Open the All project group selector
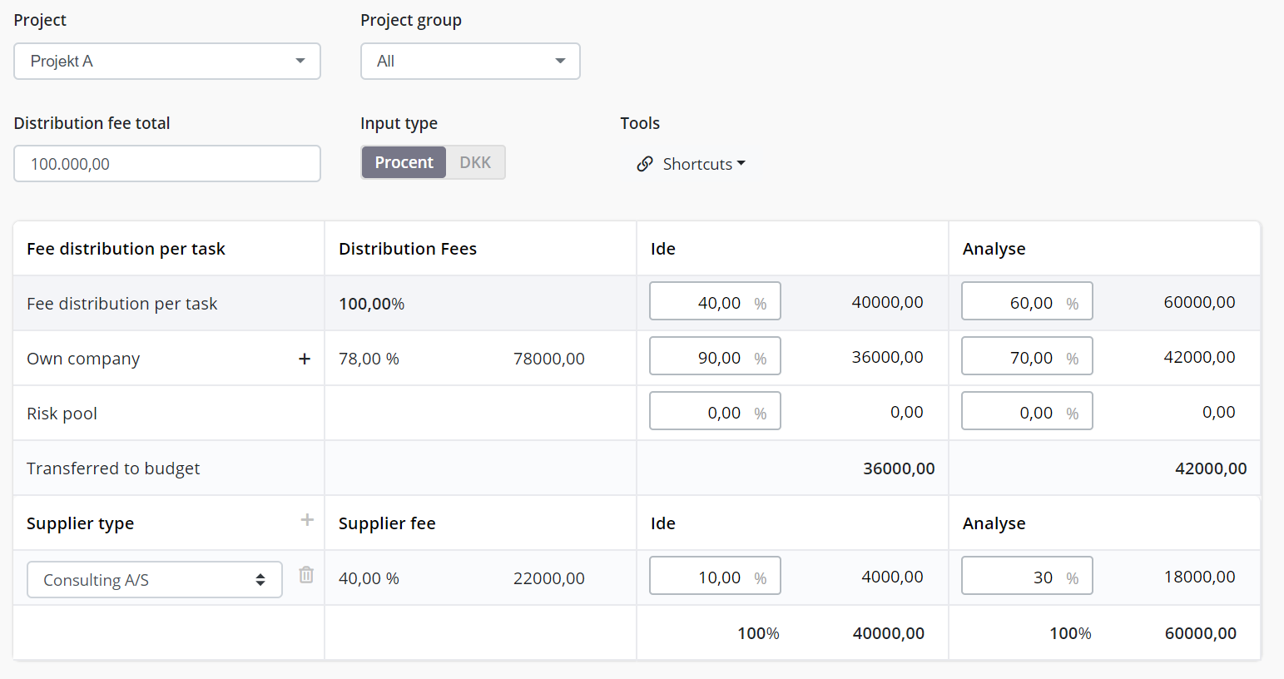Viewport: 1284px width, 679px height. [469, 61]
